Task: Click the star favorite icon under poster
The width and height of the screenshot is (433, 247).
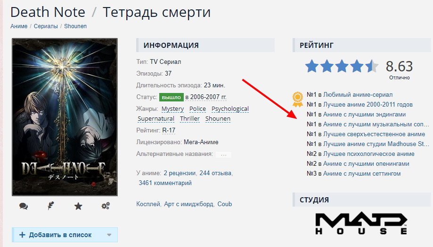Action: [78, 206]
